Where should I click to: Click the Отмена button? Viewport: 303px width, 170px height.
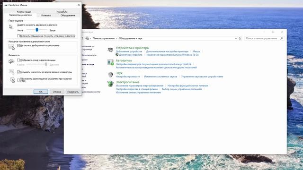coord(57,92)
